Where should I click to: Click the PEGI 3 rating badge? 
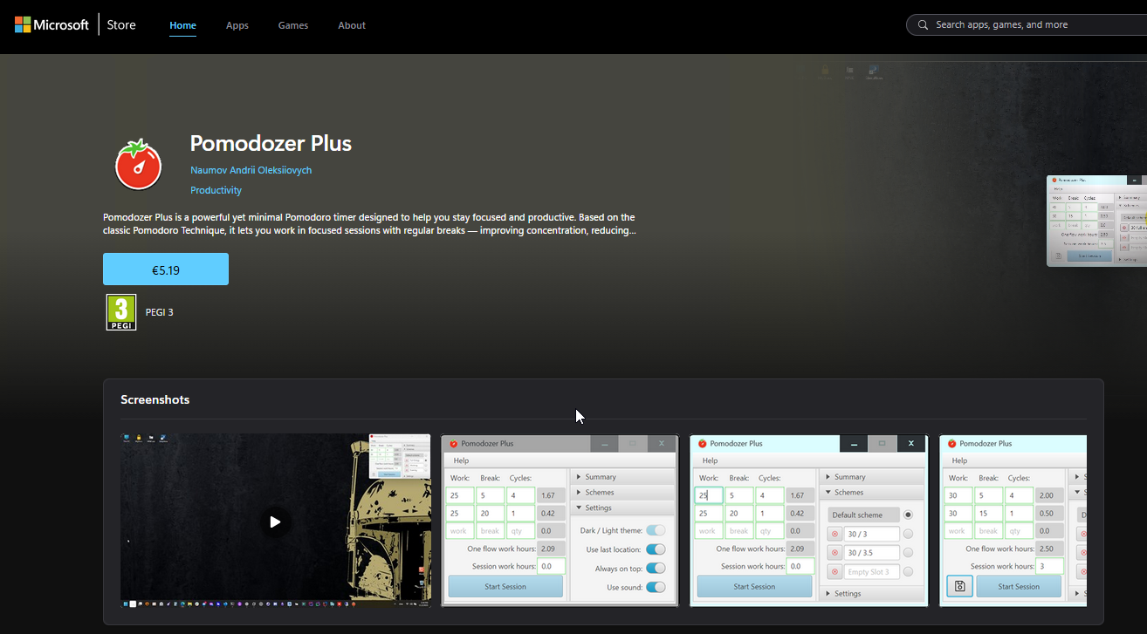(121, 312)
